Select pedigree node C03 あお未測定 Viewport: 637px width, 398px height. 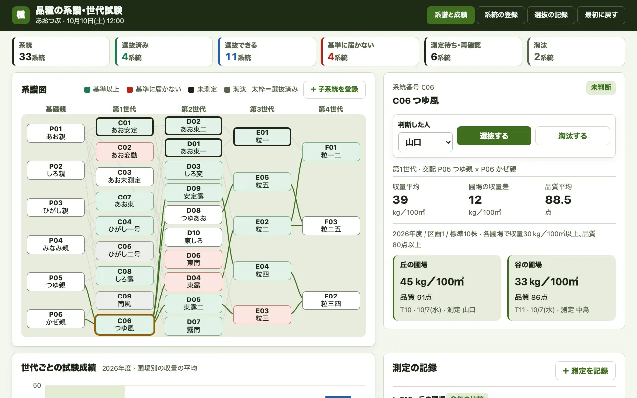point(124,177)
